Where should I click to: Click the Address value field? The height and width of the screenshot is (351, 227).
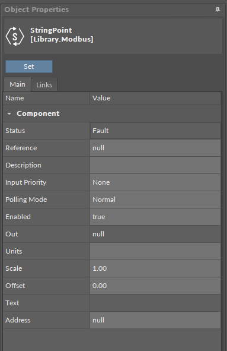point(155,320)
